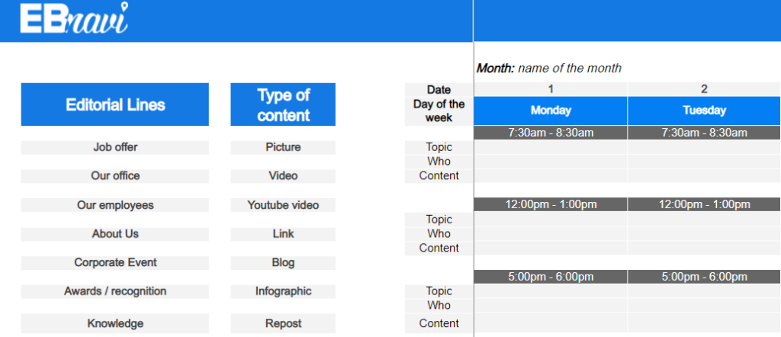
Task: Select the Monday column header
Action: (551, 111)
